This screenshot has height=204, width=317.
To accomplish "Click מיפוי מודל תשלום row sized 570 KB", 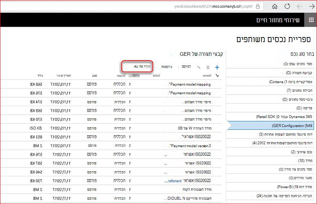I will pos(111,119).
